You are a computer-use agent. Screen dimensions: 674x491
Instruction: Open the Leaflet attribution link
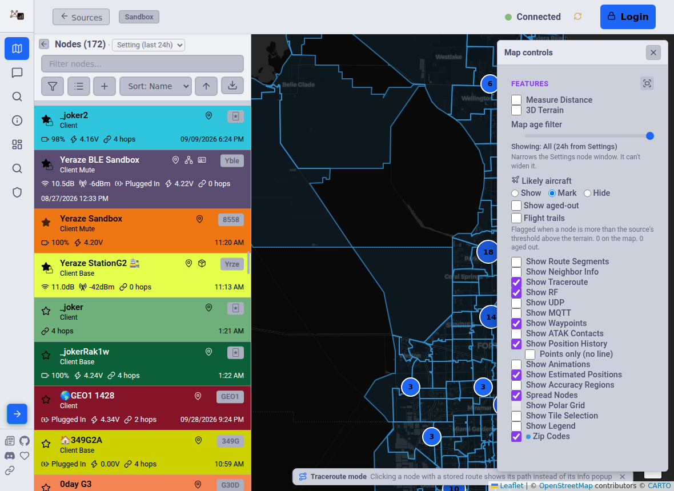point(507,486)
